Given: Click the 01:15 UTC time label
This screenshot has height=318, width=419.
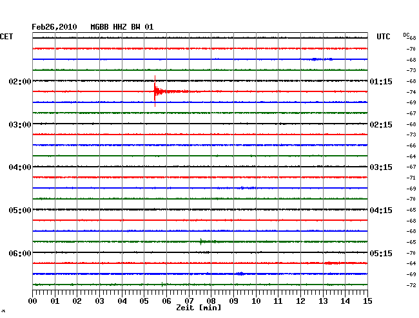Looking at the screenshot, I should tap(381, 81).
